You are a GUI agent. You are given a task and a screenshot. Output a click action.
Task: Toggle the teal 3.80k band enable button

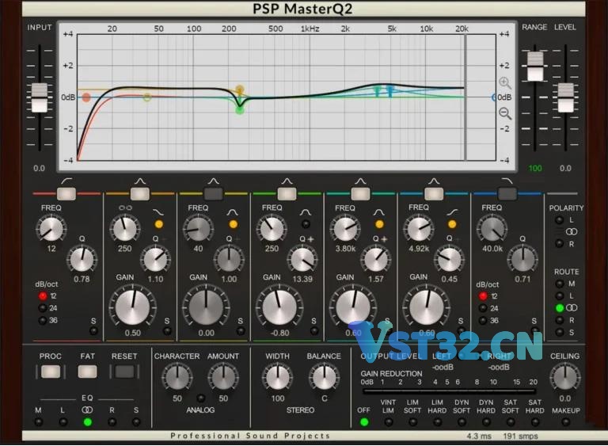[360, 193]
